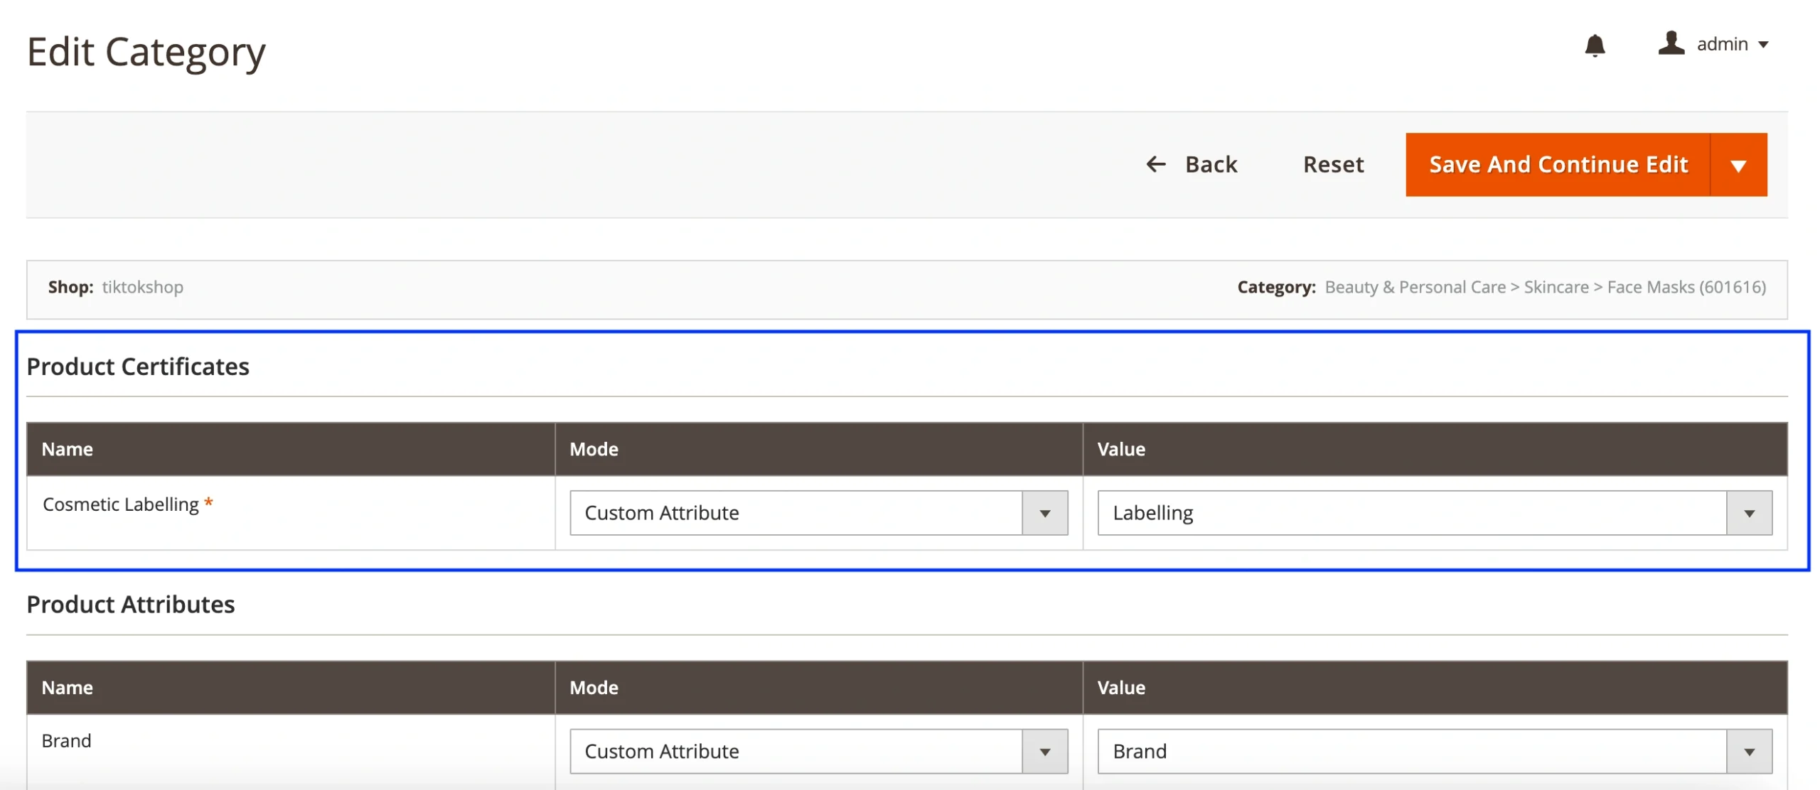The image size is (1820, 790).
Task: Click Cosmetic Labelling mode dropdown arrow
Action: tap(1044, 513)
